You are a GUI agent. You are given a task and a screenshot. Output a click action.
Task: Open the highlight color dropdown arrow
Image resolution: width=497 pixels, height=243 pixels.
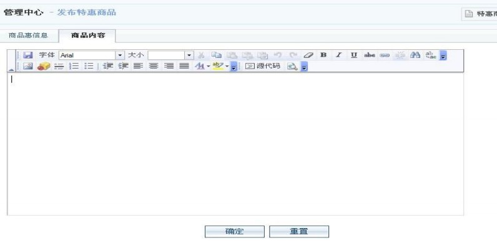click(x=227, y=67)
